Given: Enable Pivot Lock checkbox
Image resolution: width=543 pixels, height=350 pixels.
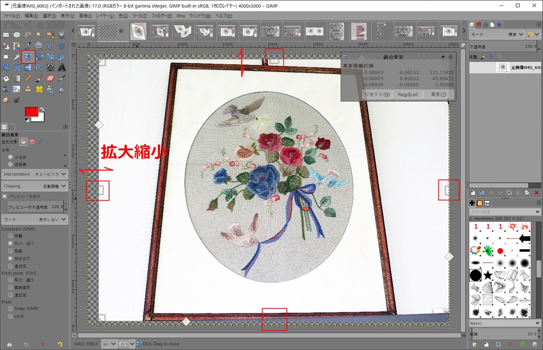Looking at the screenshot, I should [11, 316].
